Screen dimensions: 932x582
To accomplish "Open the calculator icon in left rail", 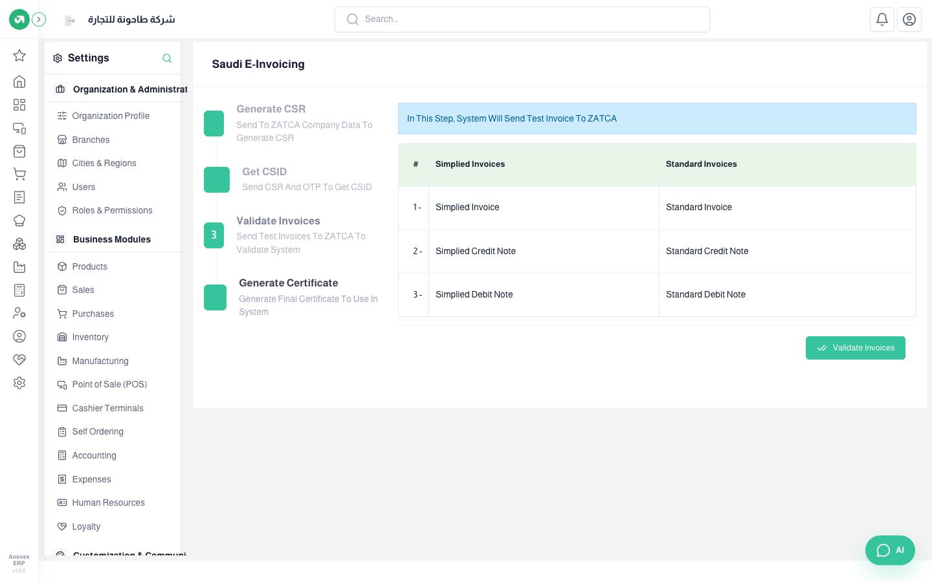I will [19, 290].
